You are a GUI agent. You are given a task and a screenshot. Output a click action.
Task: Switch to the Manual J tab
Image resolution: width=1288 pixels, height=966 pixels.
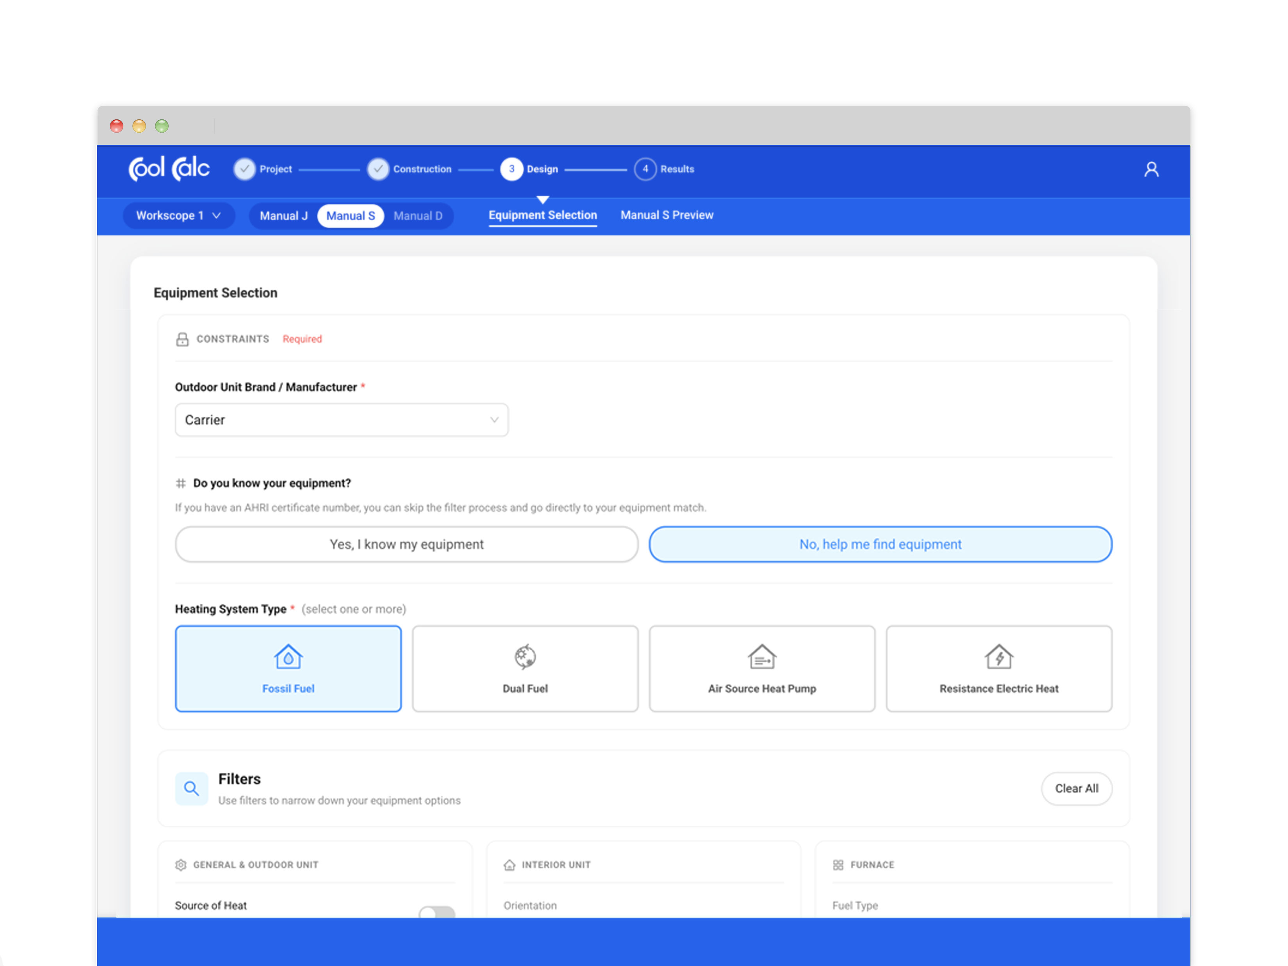click(x=284, y=215)
